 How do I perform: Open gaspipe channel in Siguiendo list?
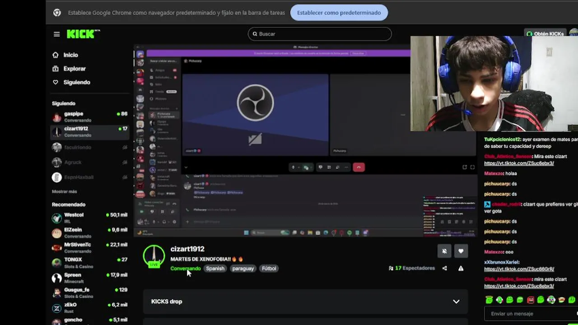click(89, 117)
